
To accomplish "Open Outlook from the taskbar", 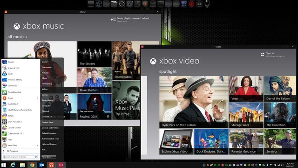I will tap(42, 165).
